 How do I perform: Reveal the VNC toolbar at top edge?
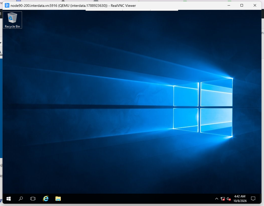point(132,10)
